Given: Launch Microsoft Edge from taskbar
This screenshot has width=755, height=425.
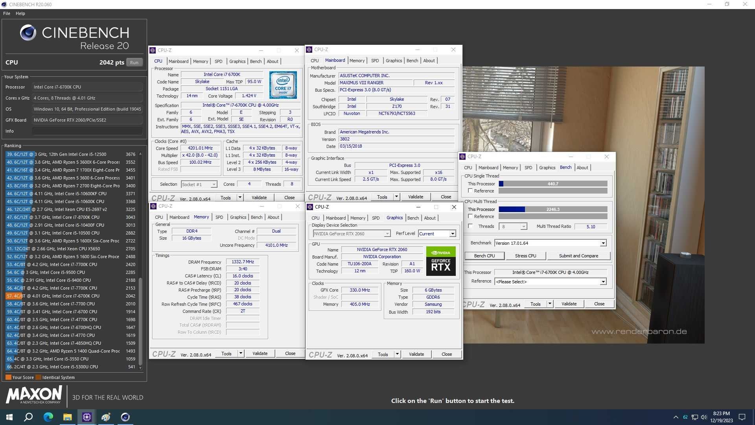Looking at the screenshot, I should coord(48,417).
